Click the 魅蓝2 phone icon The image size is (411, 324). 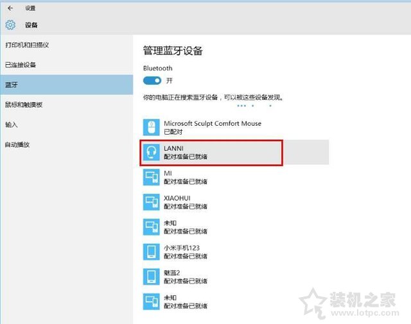point(151,277)
